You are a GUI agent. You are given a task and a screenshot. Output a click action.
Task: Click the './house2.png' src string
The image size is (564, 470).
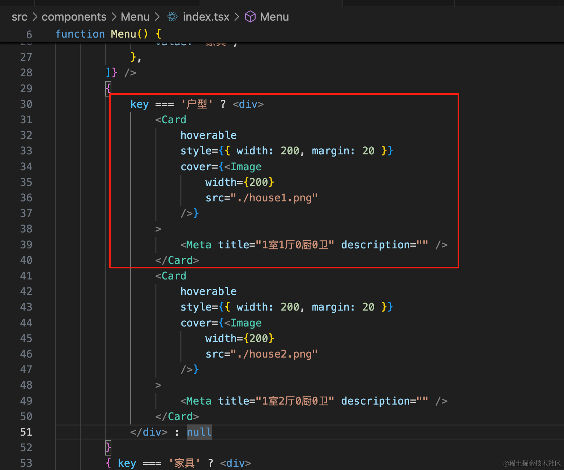tap(274, 354)
